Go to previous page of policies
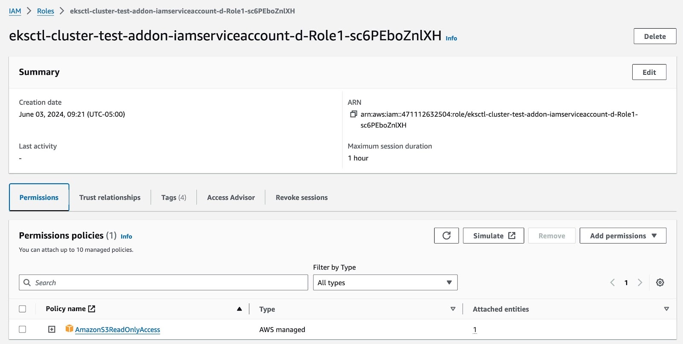Image resolution: width=683 pixels, height=344 pixels. 613,282
